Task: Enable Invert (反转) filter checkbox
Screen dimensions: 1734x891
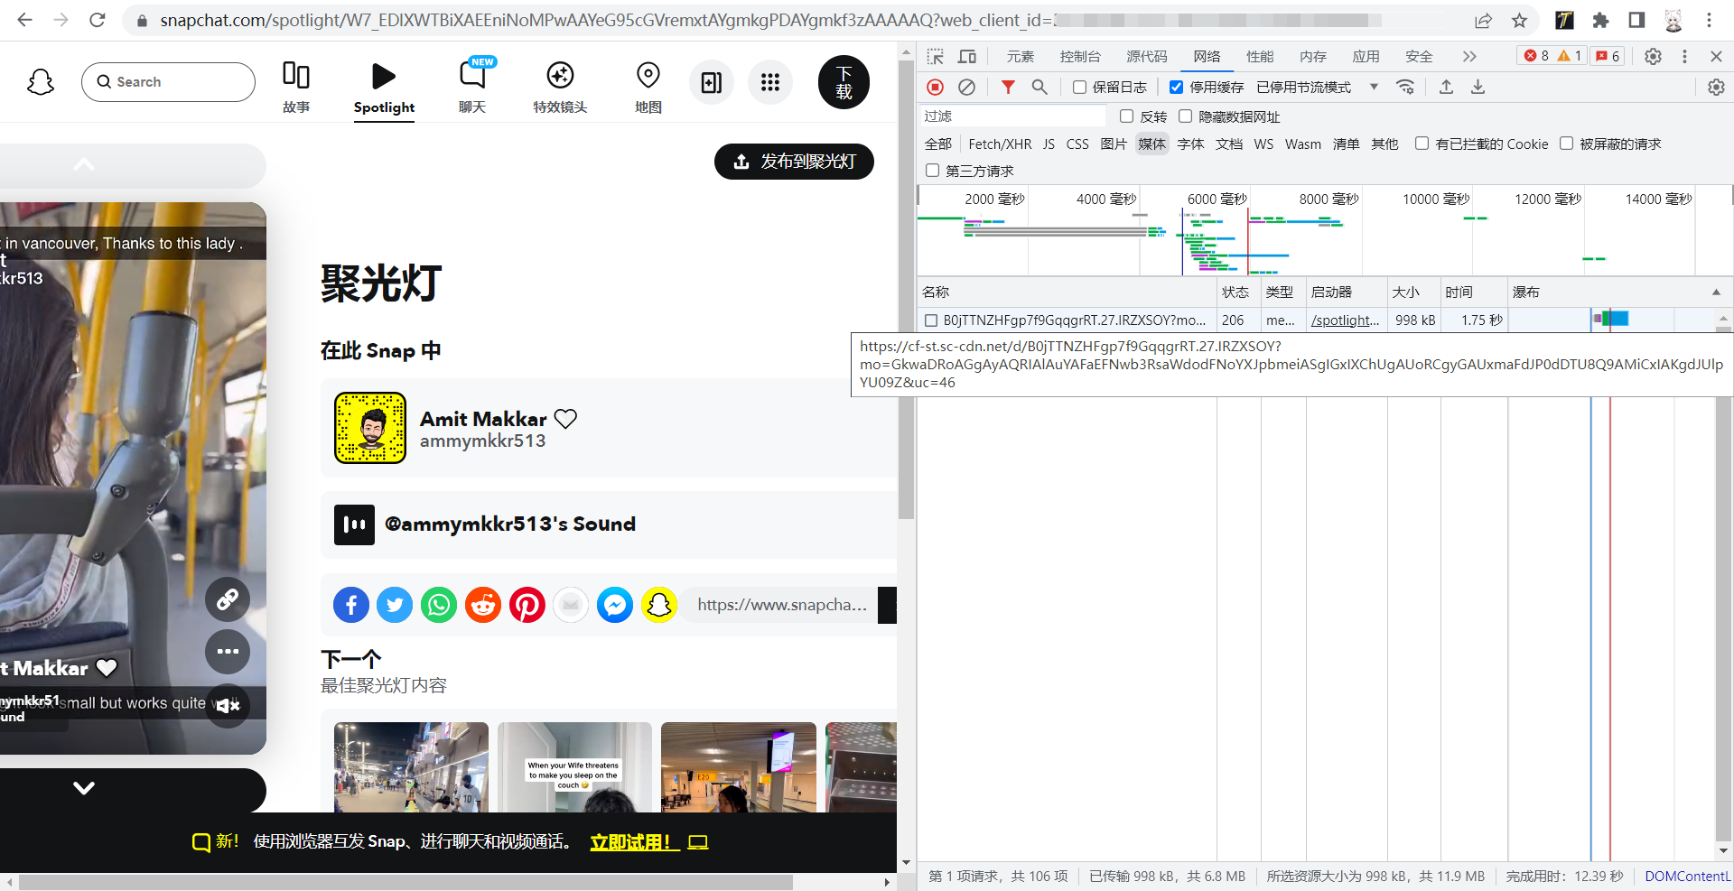Action: (1126, 116)
